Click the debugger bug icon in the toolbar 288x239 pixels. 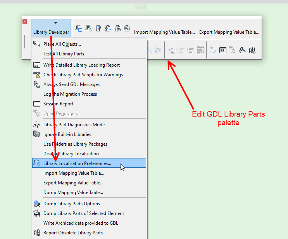[232, 50]
